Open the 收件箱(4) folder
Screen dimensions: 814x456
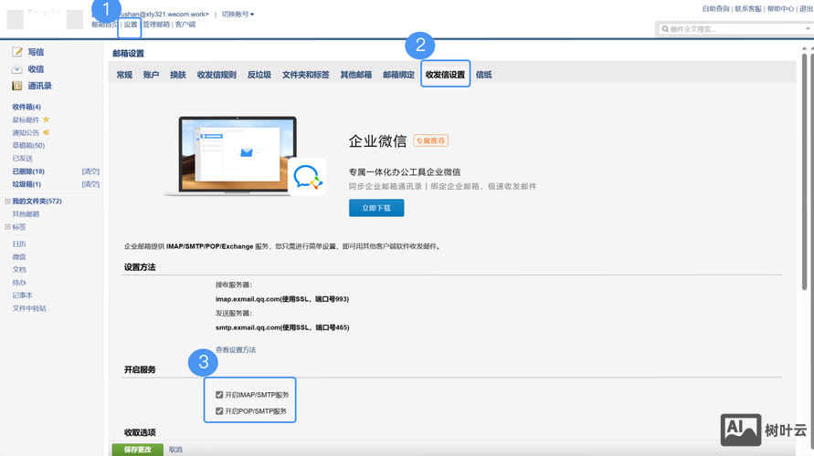26,107
